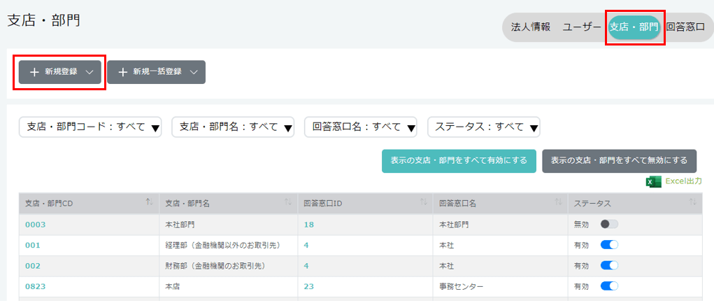Click 有効 status label in row 0823
The width and height of the screenshot is (714, 303).
581,287
